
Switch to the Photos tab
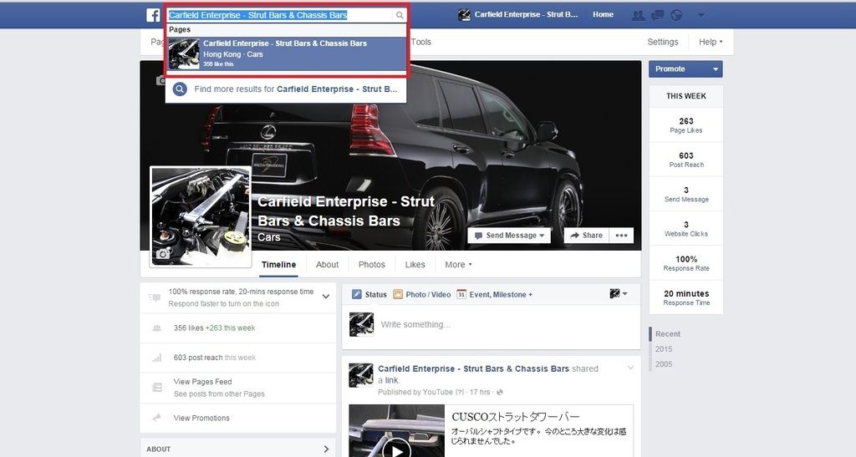point(372,265)
